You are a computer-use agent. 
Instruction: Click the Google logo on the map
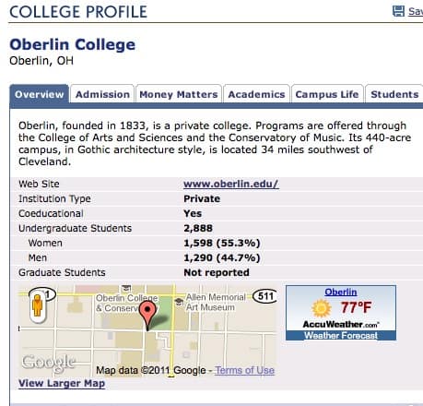[49, 363]
